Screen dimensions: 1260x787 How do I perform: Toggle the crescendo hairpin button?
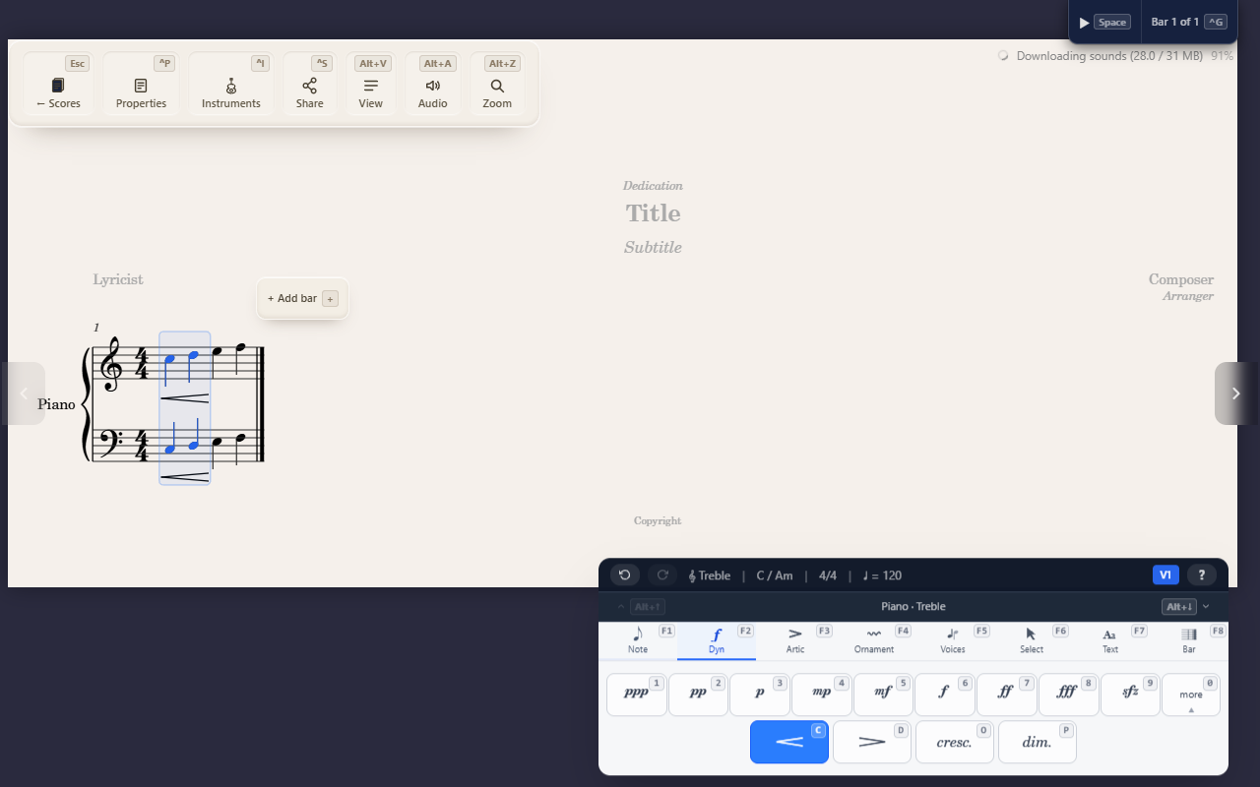(x=789, y=742)
